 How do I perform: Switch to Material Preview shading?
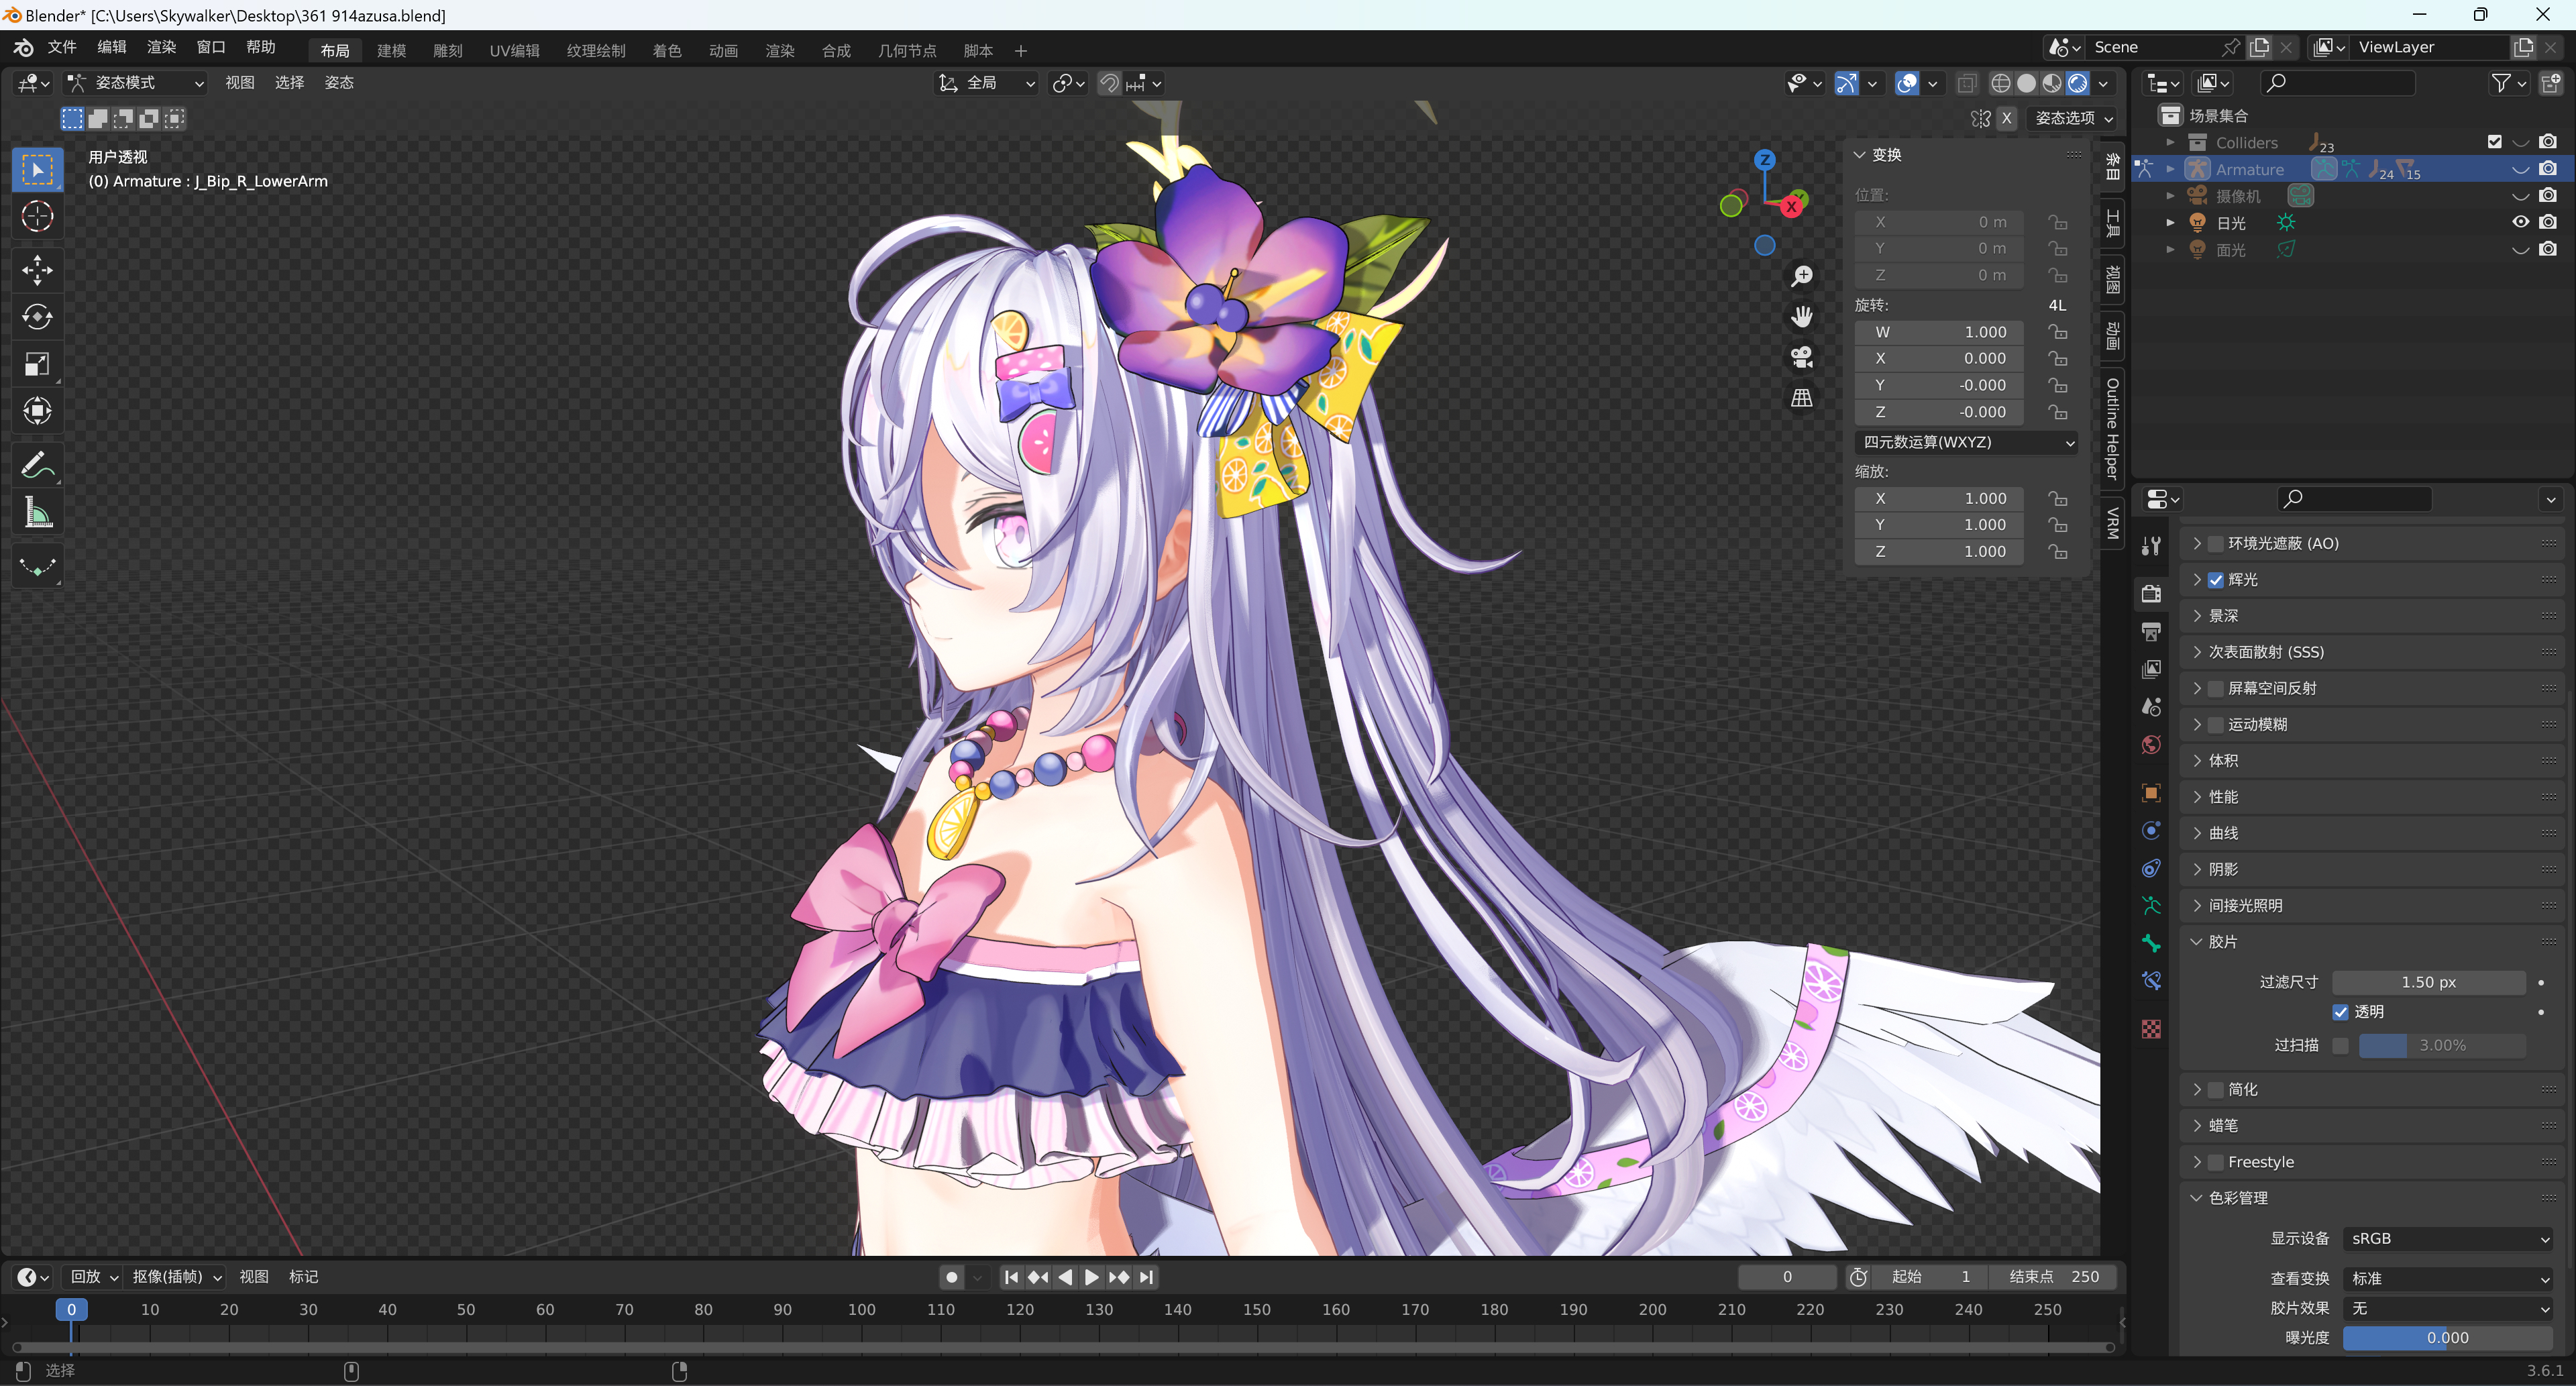point(2052,84)
